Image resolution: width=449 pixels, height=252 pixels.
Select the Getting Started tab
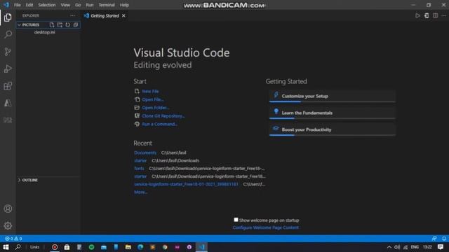[105, 15]
